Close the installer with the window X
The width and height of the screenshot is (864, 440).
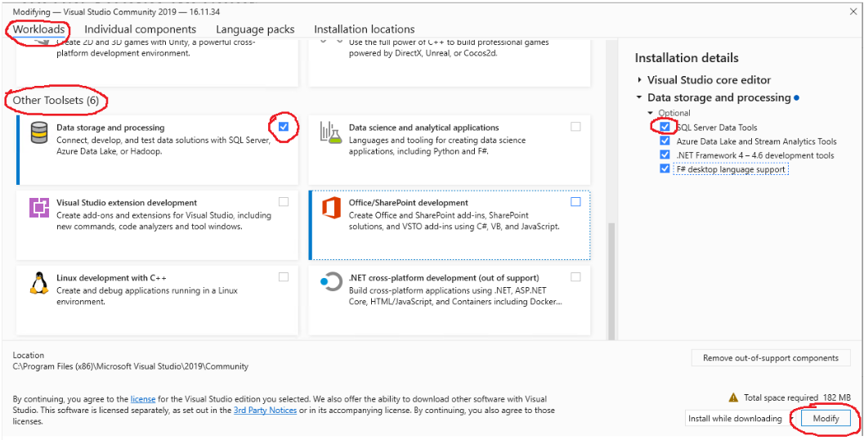click(x=853, y=11)
